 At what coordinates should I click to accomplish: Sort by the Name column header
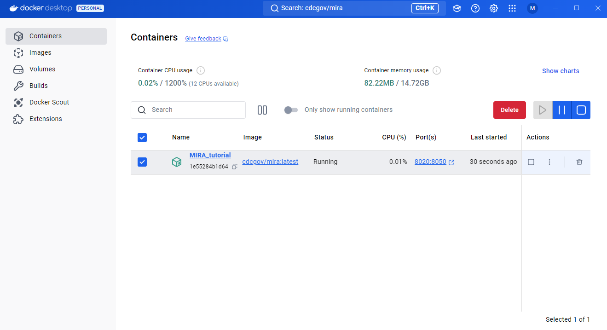[181, 137]
